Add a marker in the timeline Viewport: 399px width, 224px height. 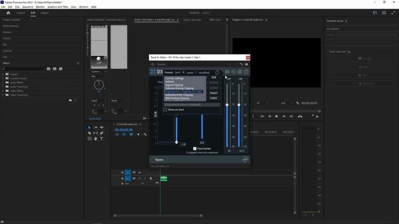click(x=138, y=134)
